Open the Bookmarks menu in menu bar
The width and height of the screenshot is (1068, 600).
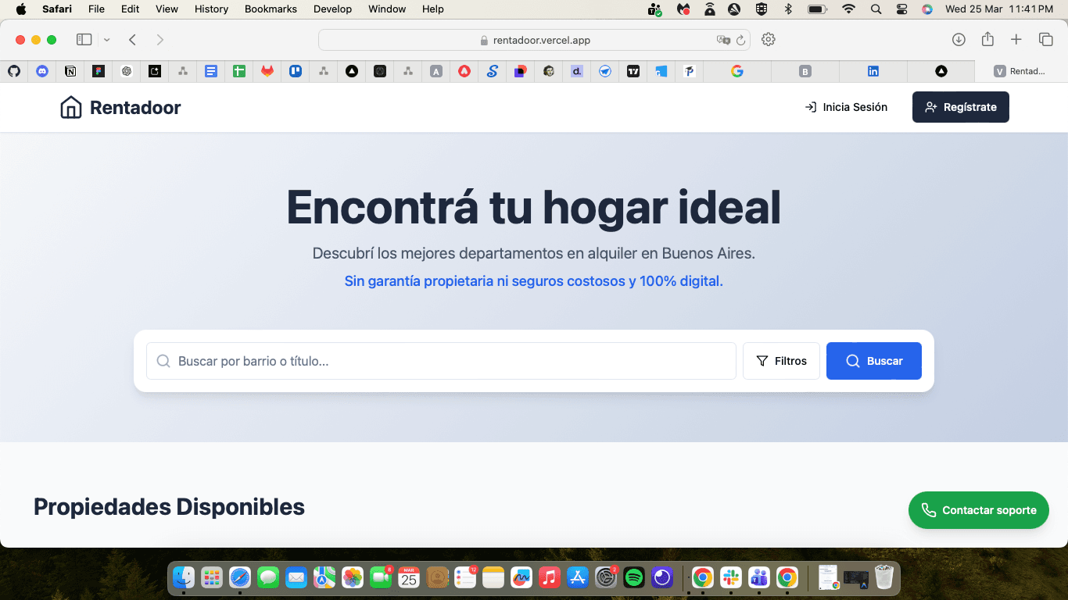coord(271,9)
